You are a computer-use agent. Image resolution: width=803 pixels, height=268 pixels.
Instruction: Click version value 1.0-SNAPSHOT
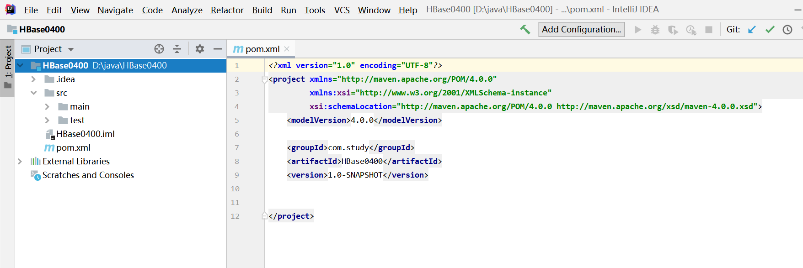355,175
